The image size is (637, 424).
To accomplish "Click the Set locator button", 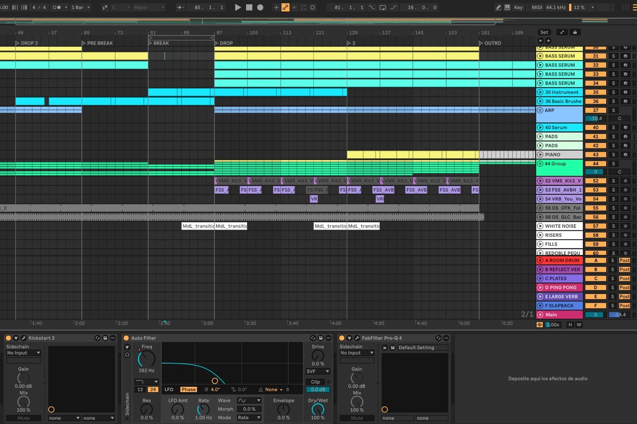I will (544, 33).
